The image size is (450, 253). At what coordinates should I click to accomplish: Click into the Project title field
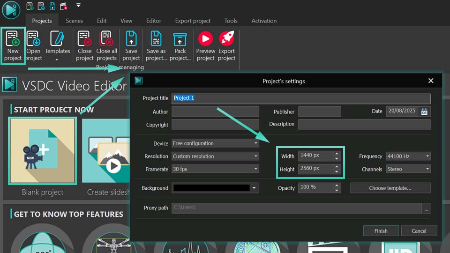click(x=301, y=98)
